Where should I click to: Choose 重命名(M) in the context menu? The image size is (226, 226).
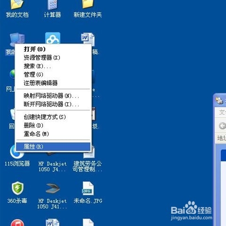53,134
